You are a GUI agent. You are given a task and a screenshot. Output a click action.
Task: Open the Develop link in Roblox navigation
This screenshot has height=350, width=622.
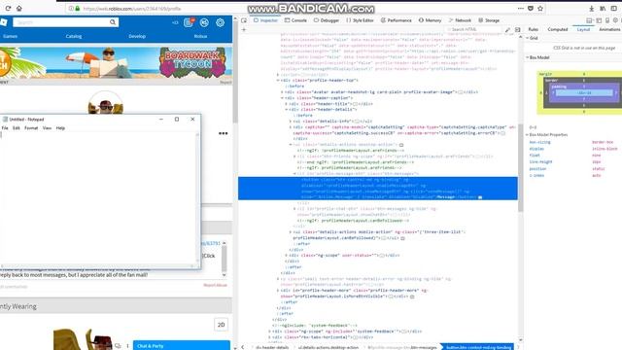click(137, 36)
